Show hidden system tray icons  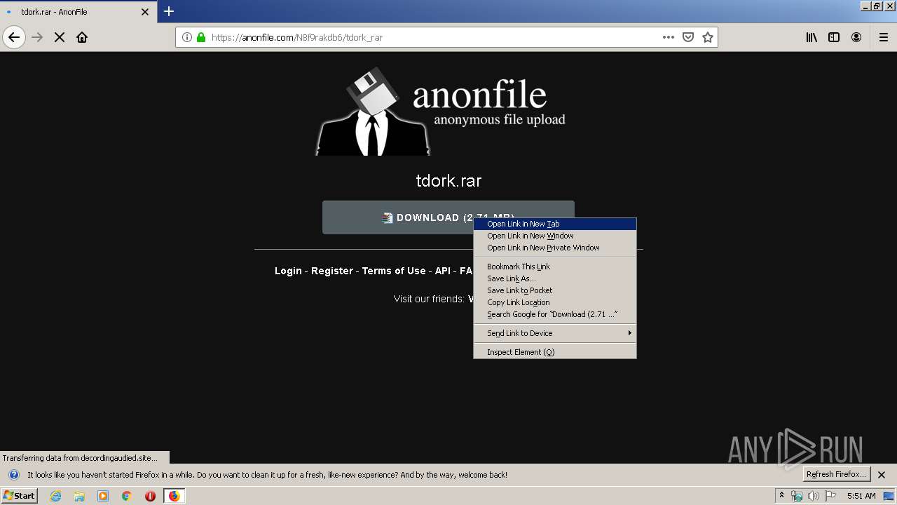click(781, 496)
